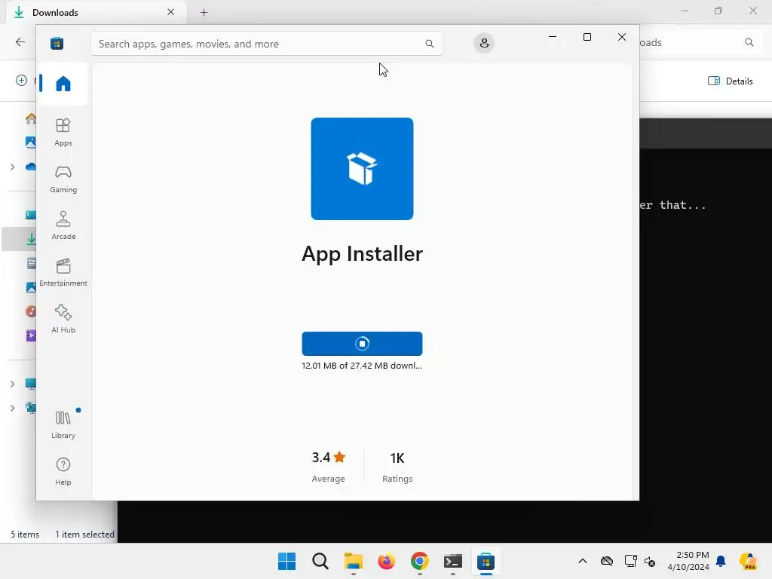
Task: Launch Firefox from the taskbar
Action: (387, 561)
